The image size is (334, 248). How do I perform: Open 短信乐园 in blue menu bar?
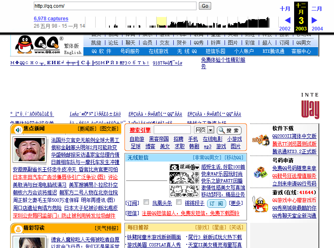[215, 51]
